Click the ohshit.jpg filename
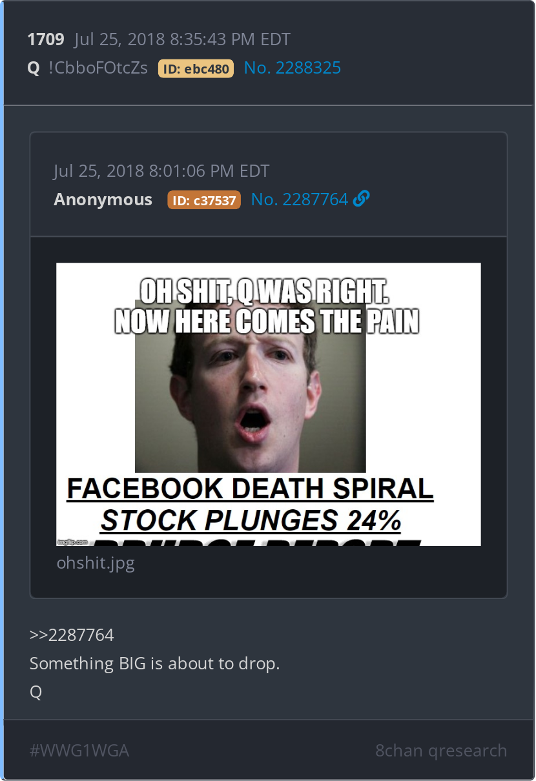The width and height of the screenshot is (536, 781). (96, 563)
